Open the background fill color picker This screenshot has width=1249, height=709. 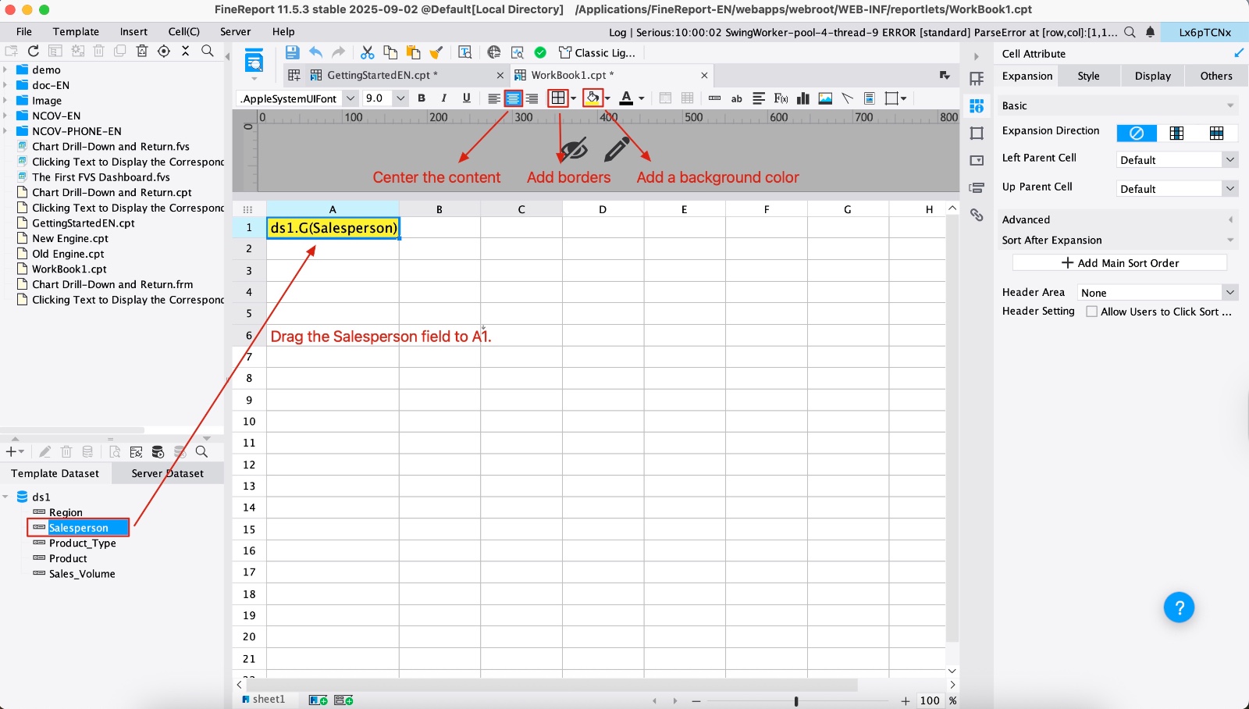tap(592, 98)
